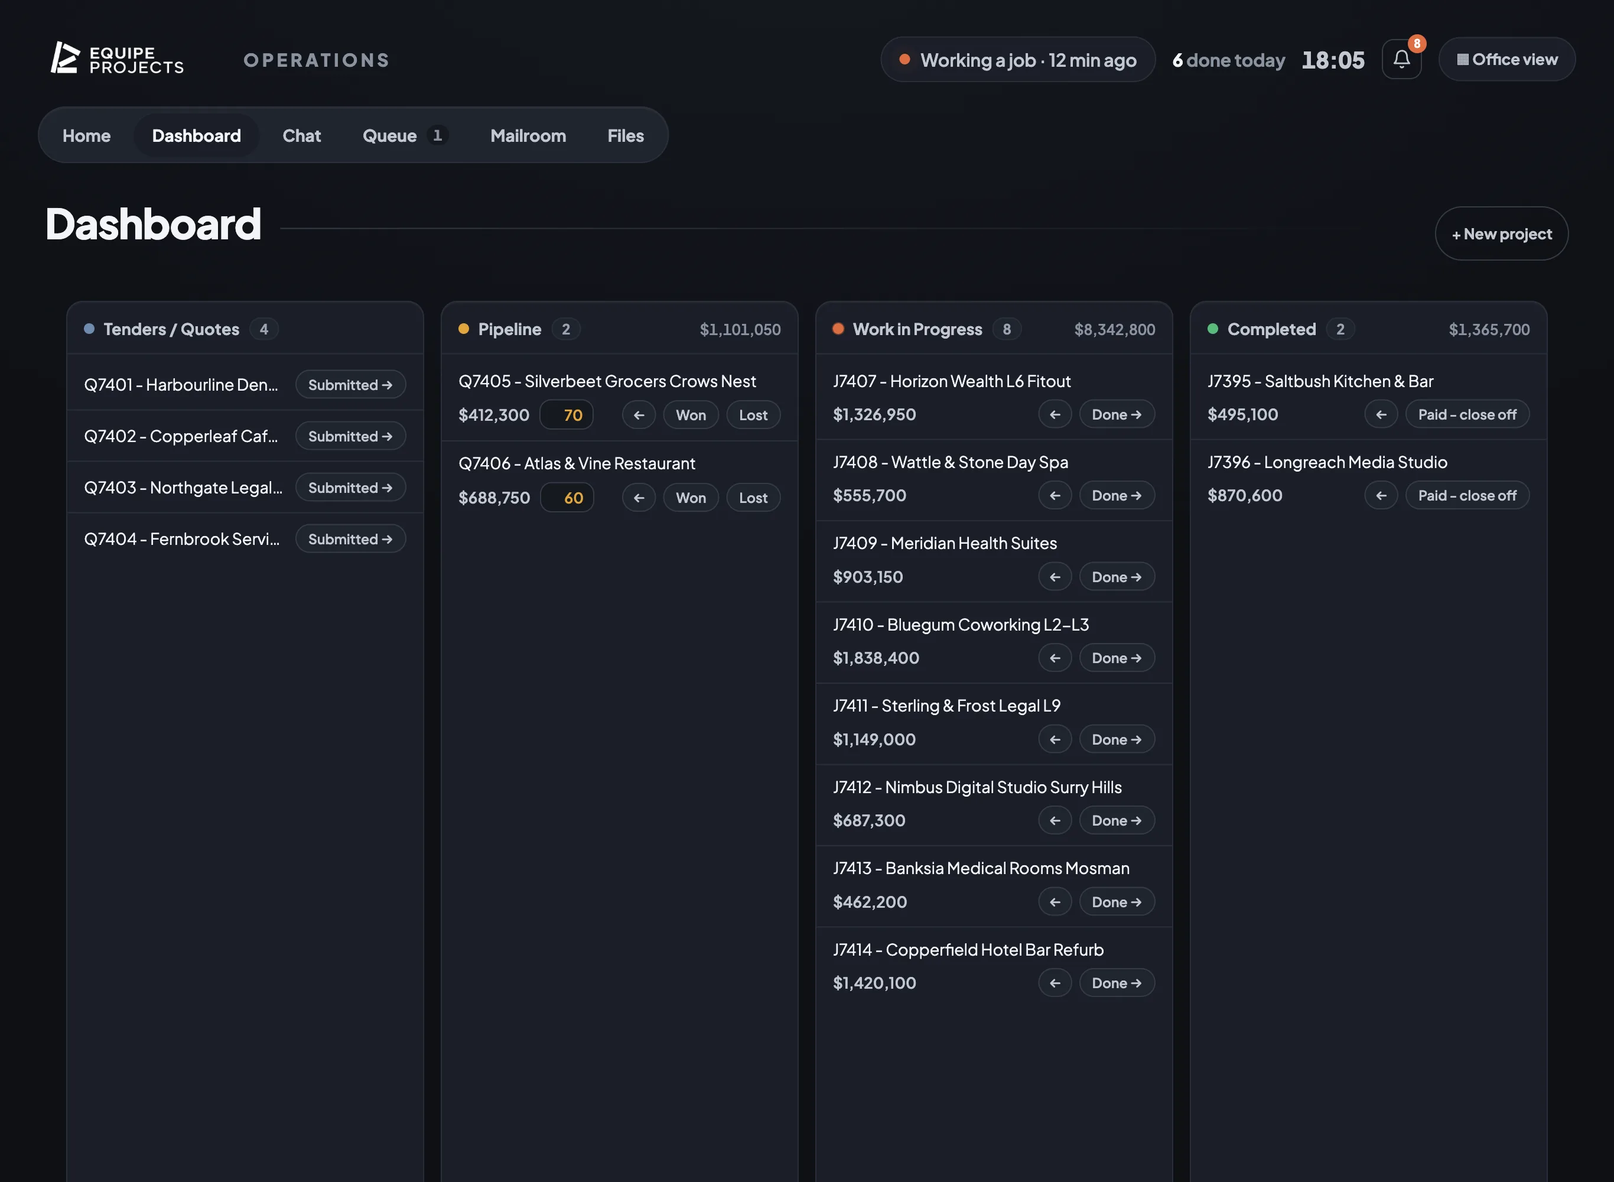This screenshot has width=1614, height=1182.
Task: Mark J7410 Bluegum Coworking as Done
Action: click(x=1117, y=658)
